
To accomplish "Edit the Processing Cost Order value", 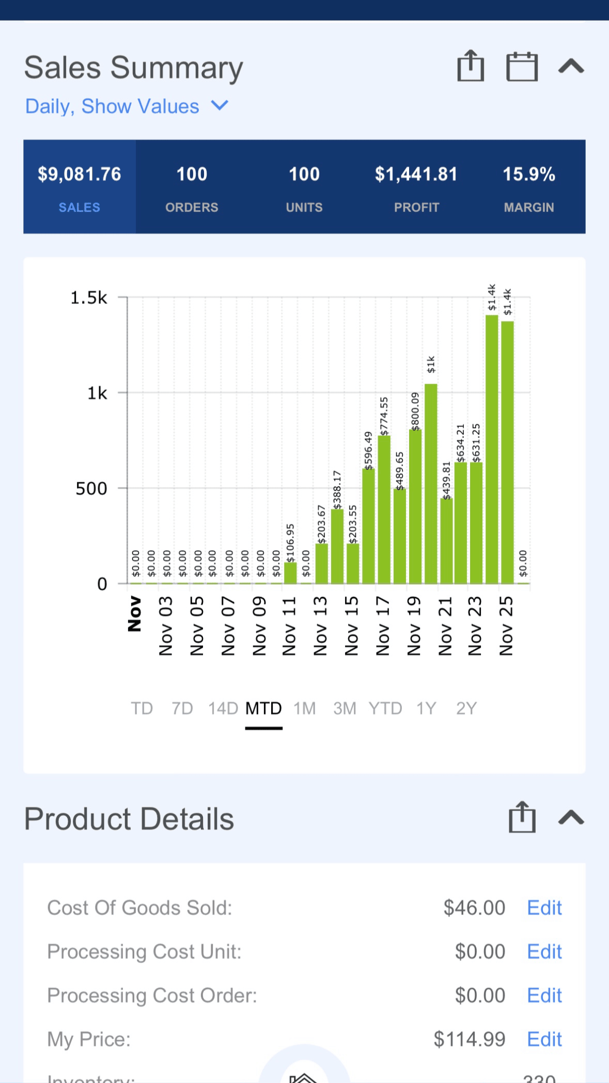I will [x=544, y=995].
